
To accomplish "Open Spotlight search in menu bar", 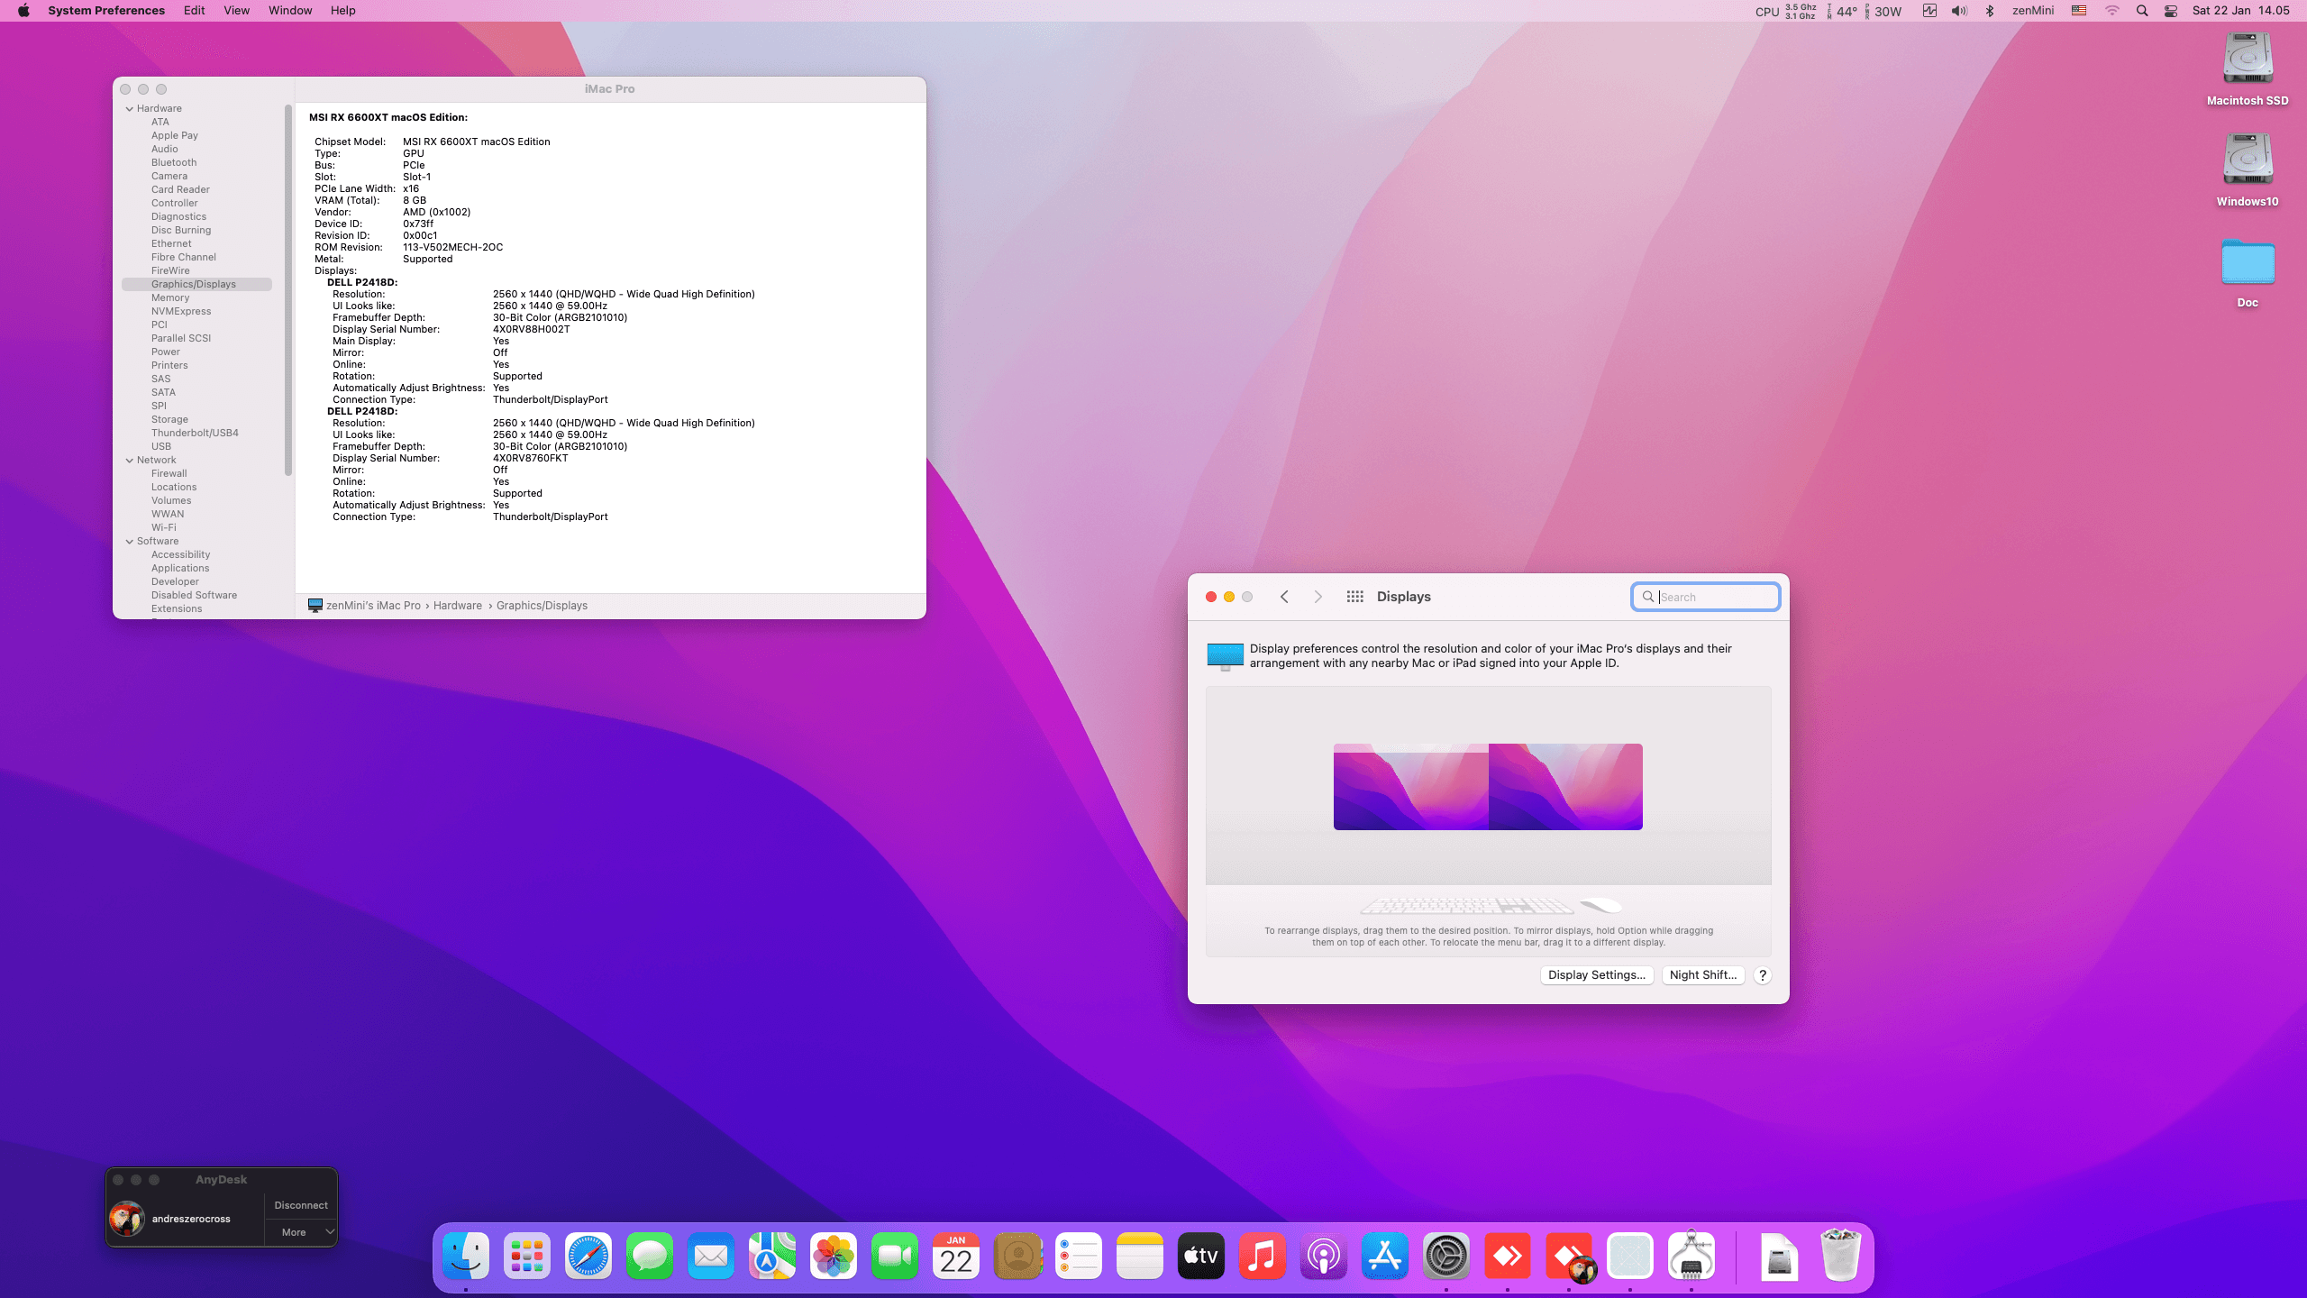I will pos(2142,11).
